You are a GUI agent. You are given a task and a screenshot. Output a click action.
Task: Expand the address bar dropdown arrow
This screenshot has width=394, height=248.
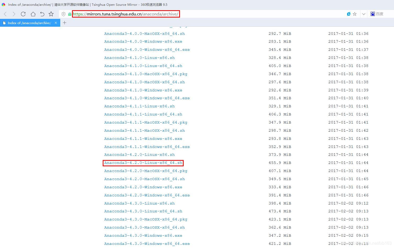(364, 14)
